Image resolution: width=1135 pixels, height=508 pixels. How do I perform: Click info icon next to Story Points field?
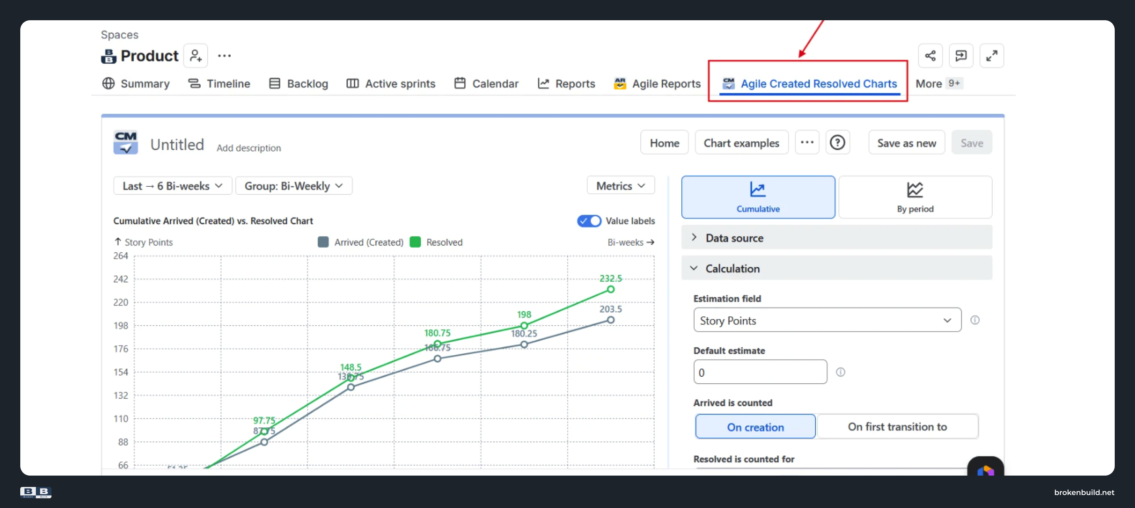pyautogui.click(x=975, y=320)
